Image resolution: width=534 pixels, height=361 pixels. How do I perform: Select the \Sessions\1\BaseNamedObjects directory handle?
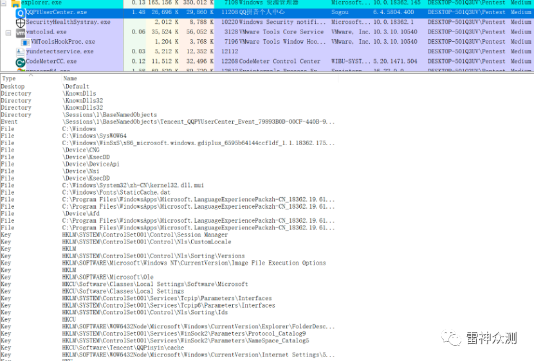click(109, 115)
